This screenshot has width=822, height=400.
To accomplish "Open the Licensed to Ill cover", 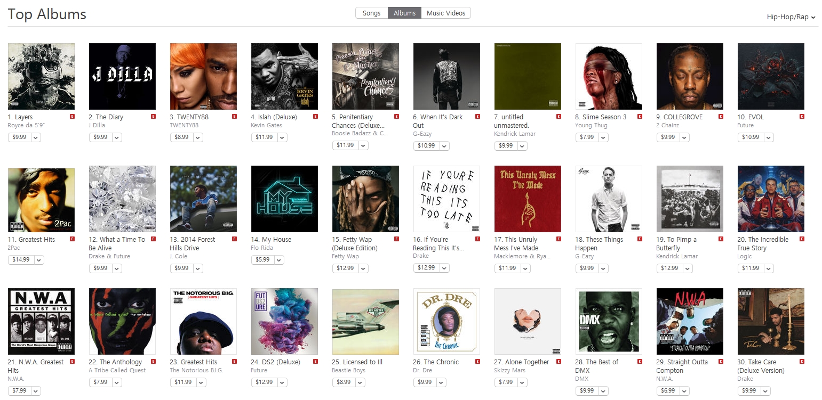I will coord(365,321).
